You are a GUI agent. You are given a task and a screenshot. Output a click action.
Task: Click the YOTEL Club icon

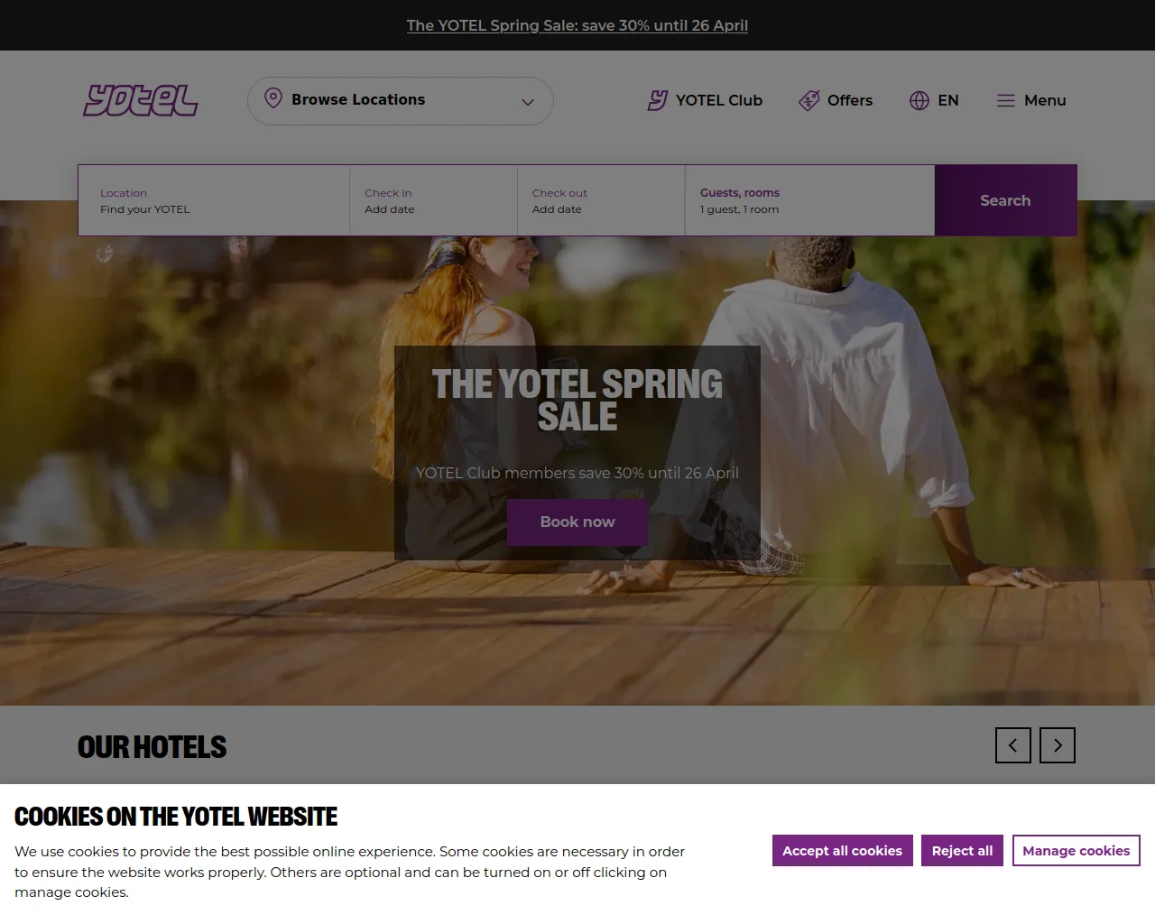pyautogui.click(x=658, y=100)
